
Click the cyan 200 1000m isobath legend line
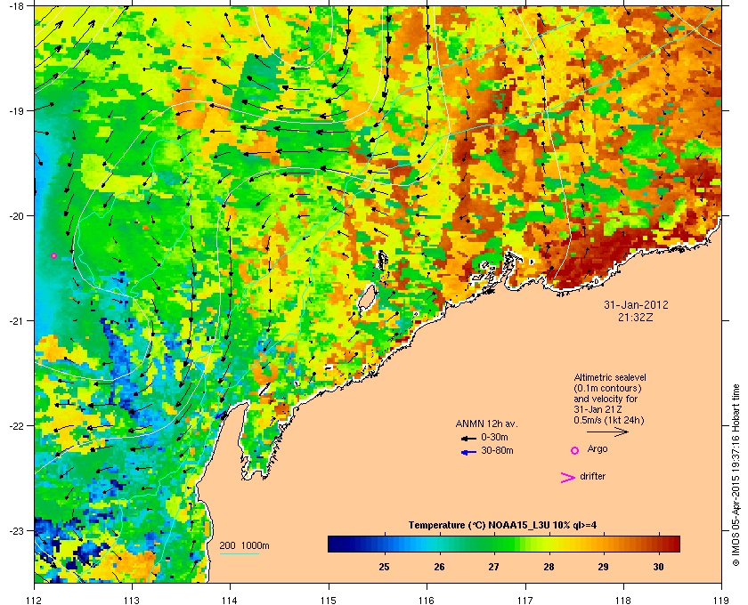[239, 554]
